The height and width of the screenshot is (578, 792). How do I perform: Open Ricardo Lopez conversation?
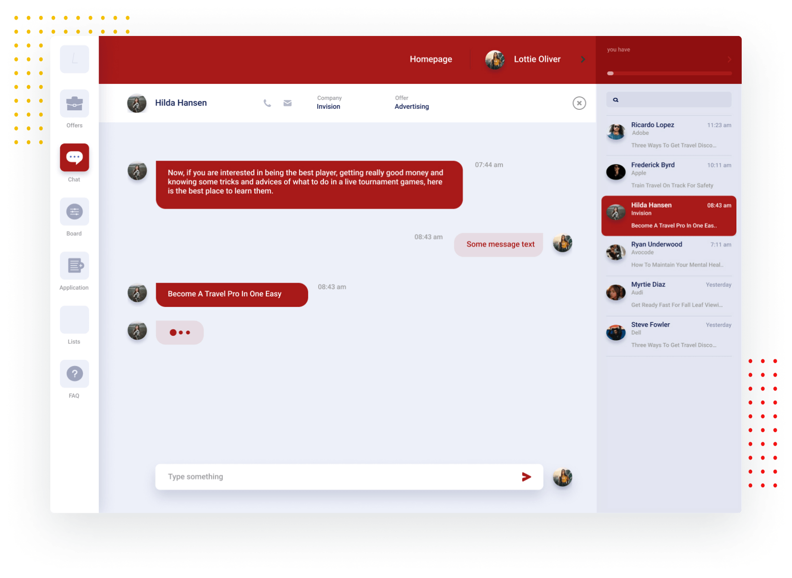(x=669, y=135)
